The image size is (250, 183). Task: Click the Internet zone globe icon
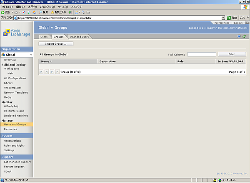pos(220,180)
